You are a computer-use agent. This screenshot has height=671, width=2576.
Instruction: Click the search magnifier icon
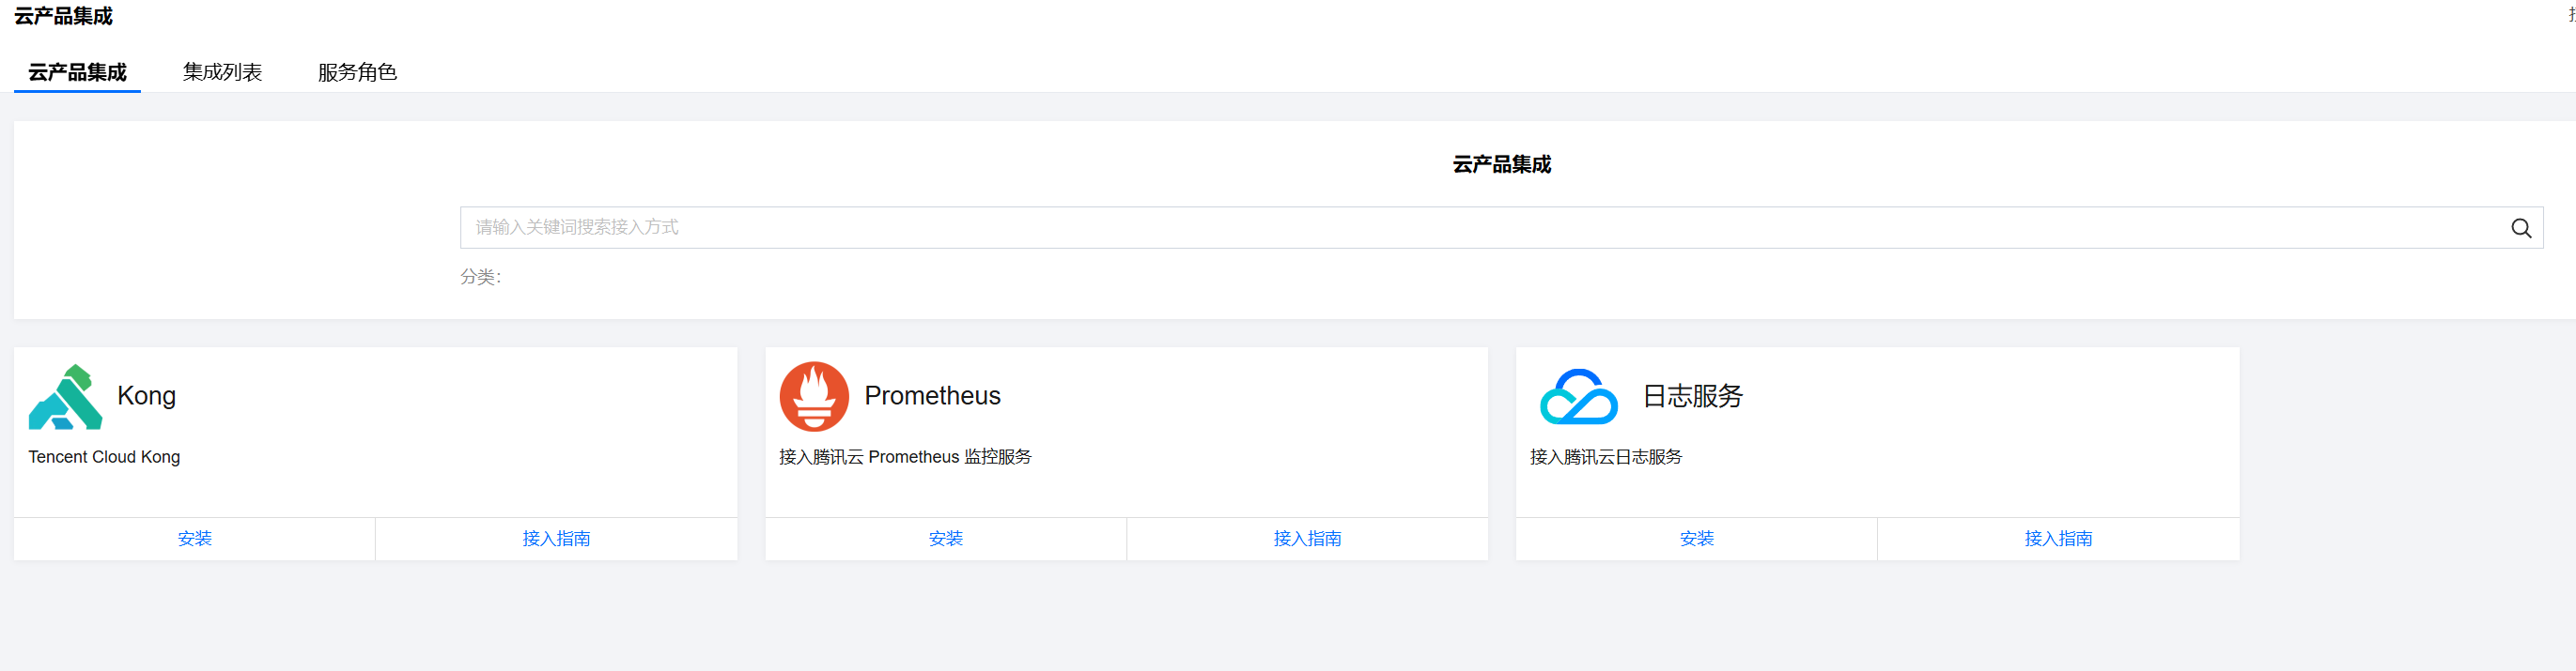click(2521, 229)
